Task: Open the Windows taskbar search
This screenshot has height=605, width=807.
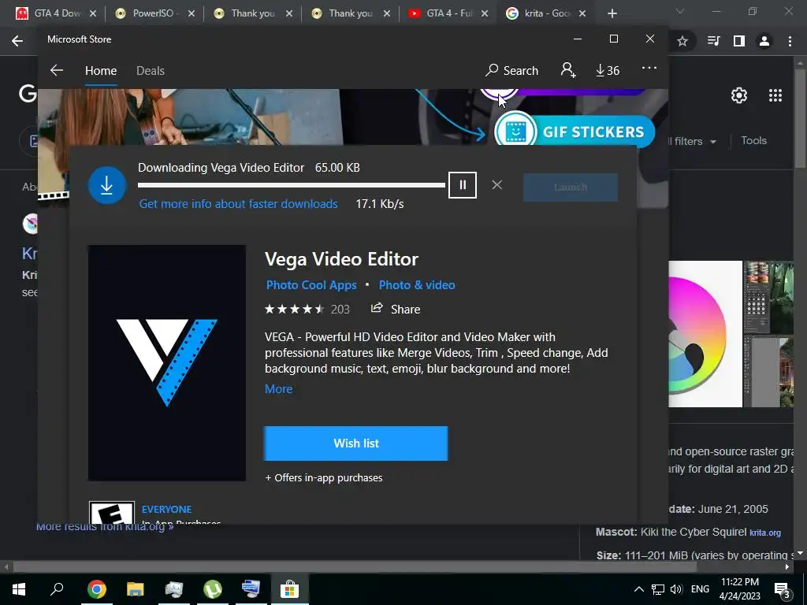Action: point(57,588)
